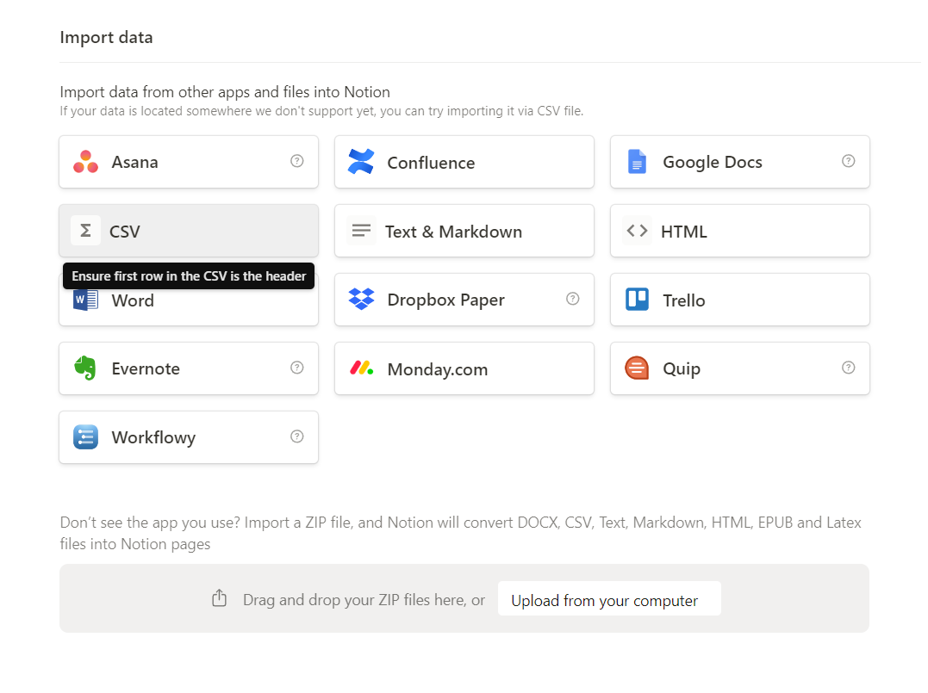Click the 'Don't see the app you use?' paragraph
Viewport: 928px width, 693px height.
460,534
